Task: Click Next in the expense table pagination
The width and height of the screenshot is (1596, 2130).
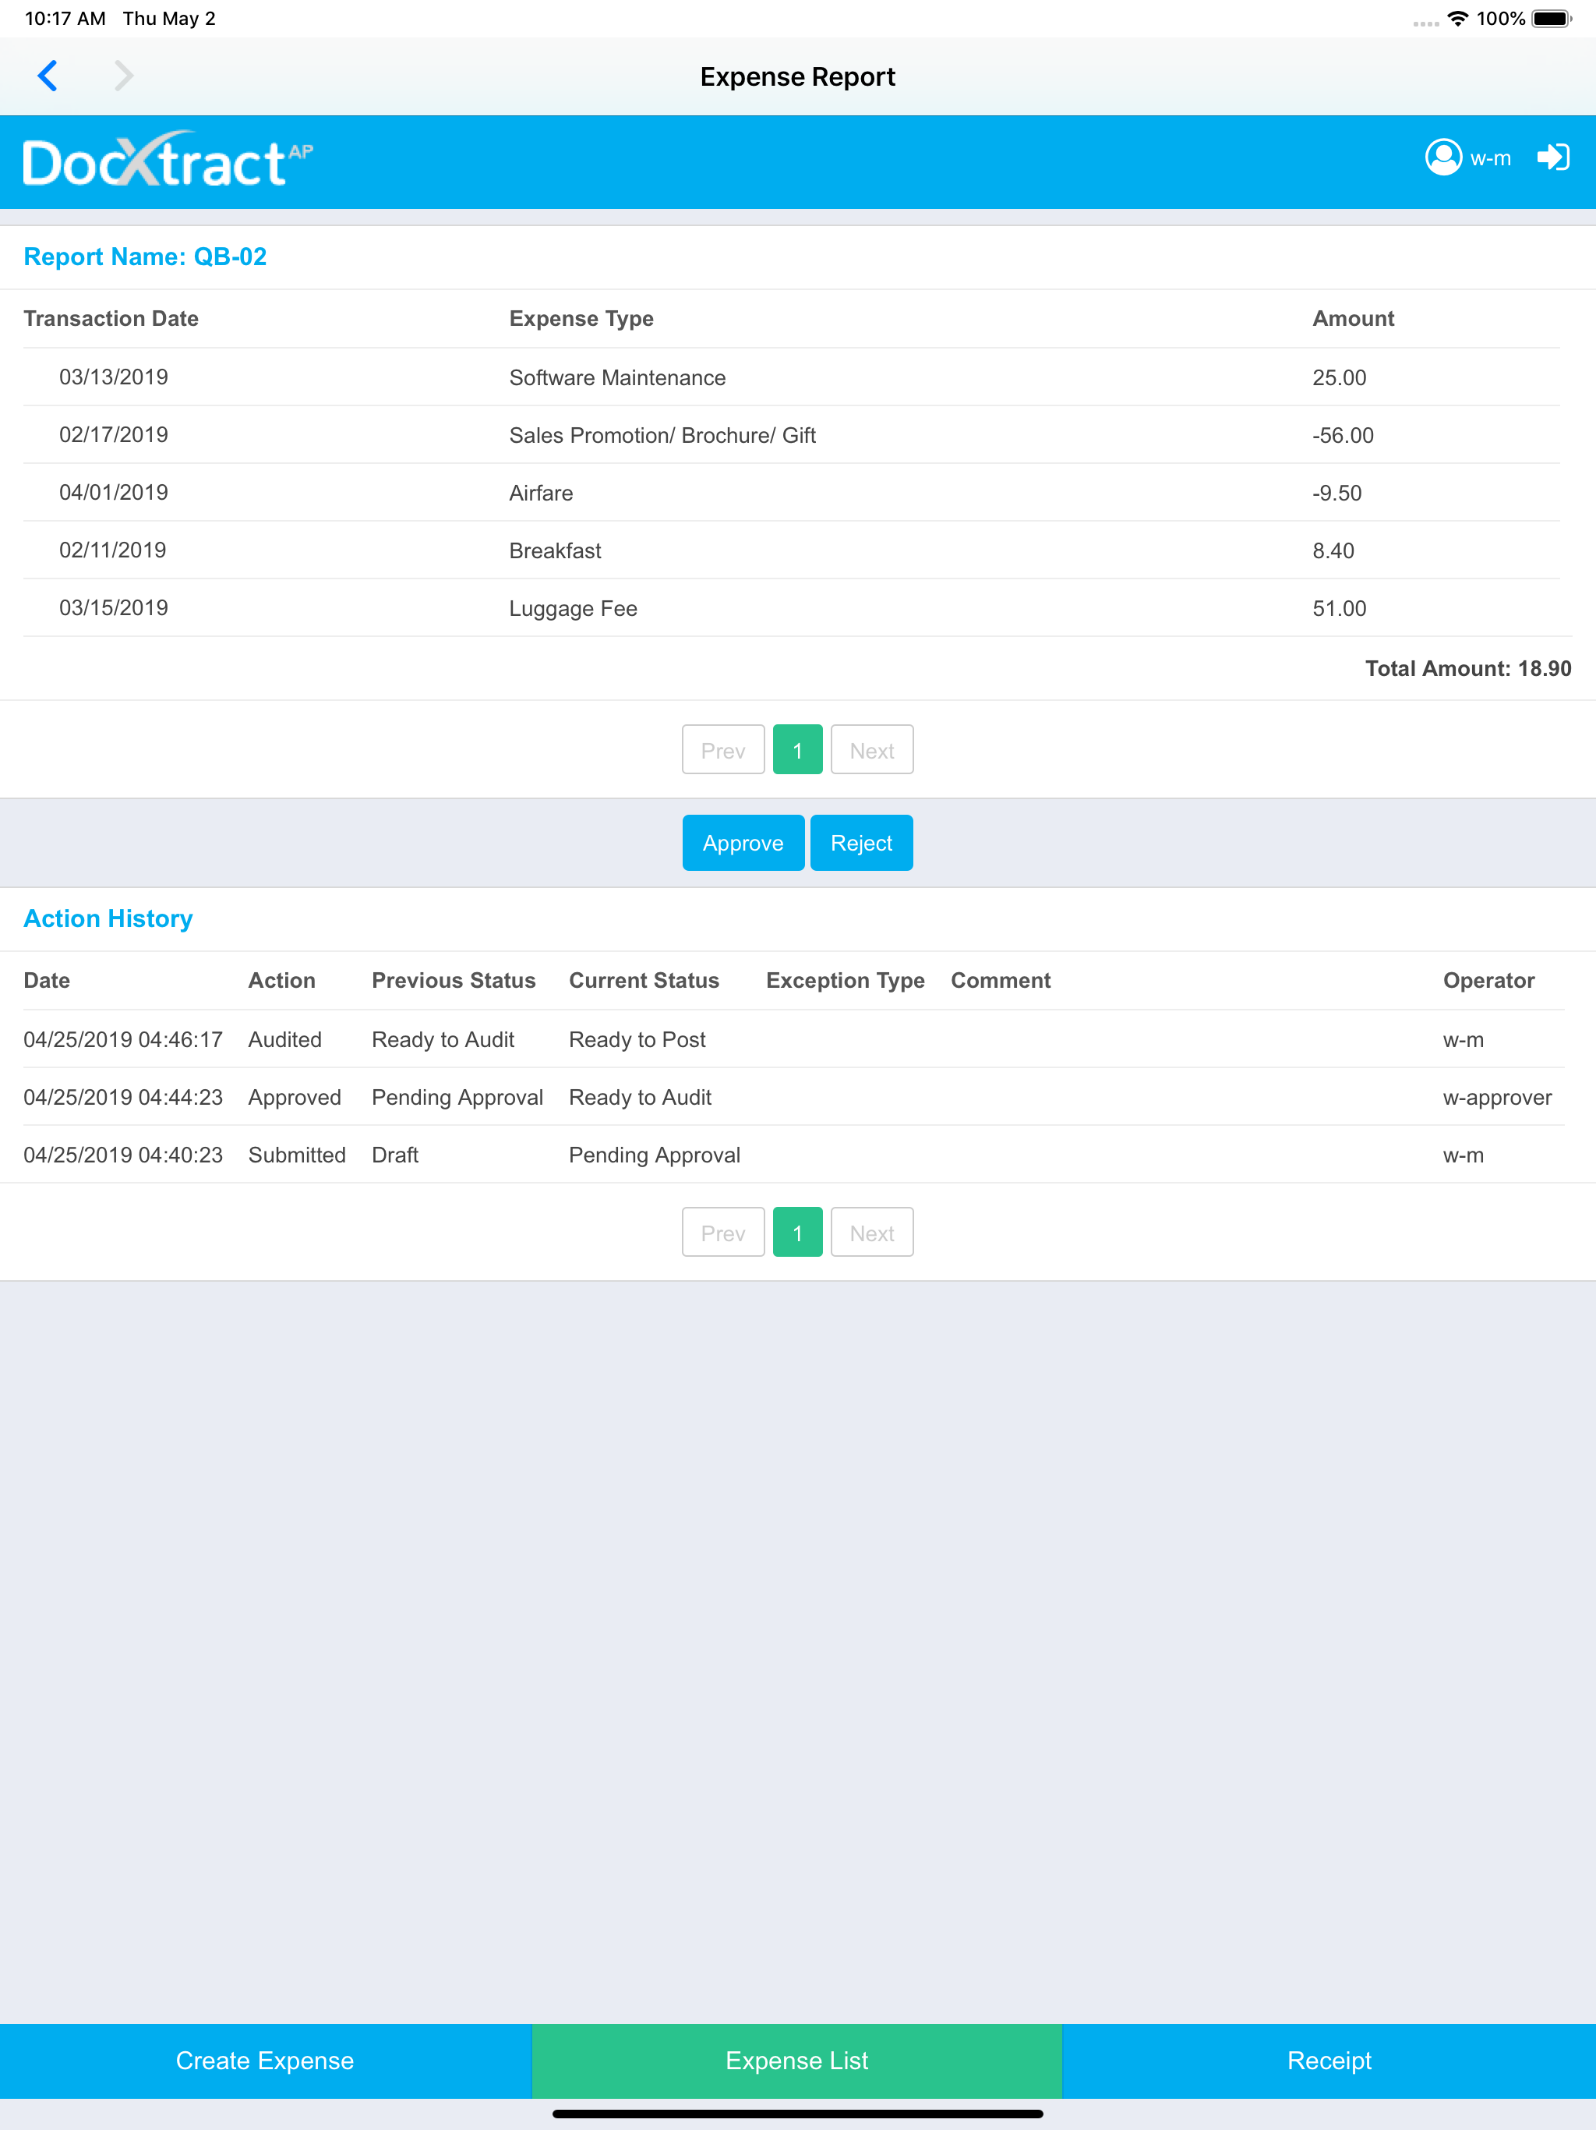Action: [872, 750]
